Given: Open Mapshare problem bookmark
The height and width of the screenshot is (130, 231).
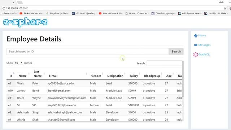Looking at the screenshot, I should point(57,13).
